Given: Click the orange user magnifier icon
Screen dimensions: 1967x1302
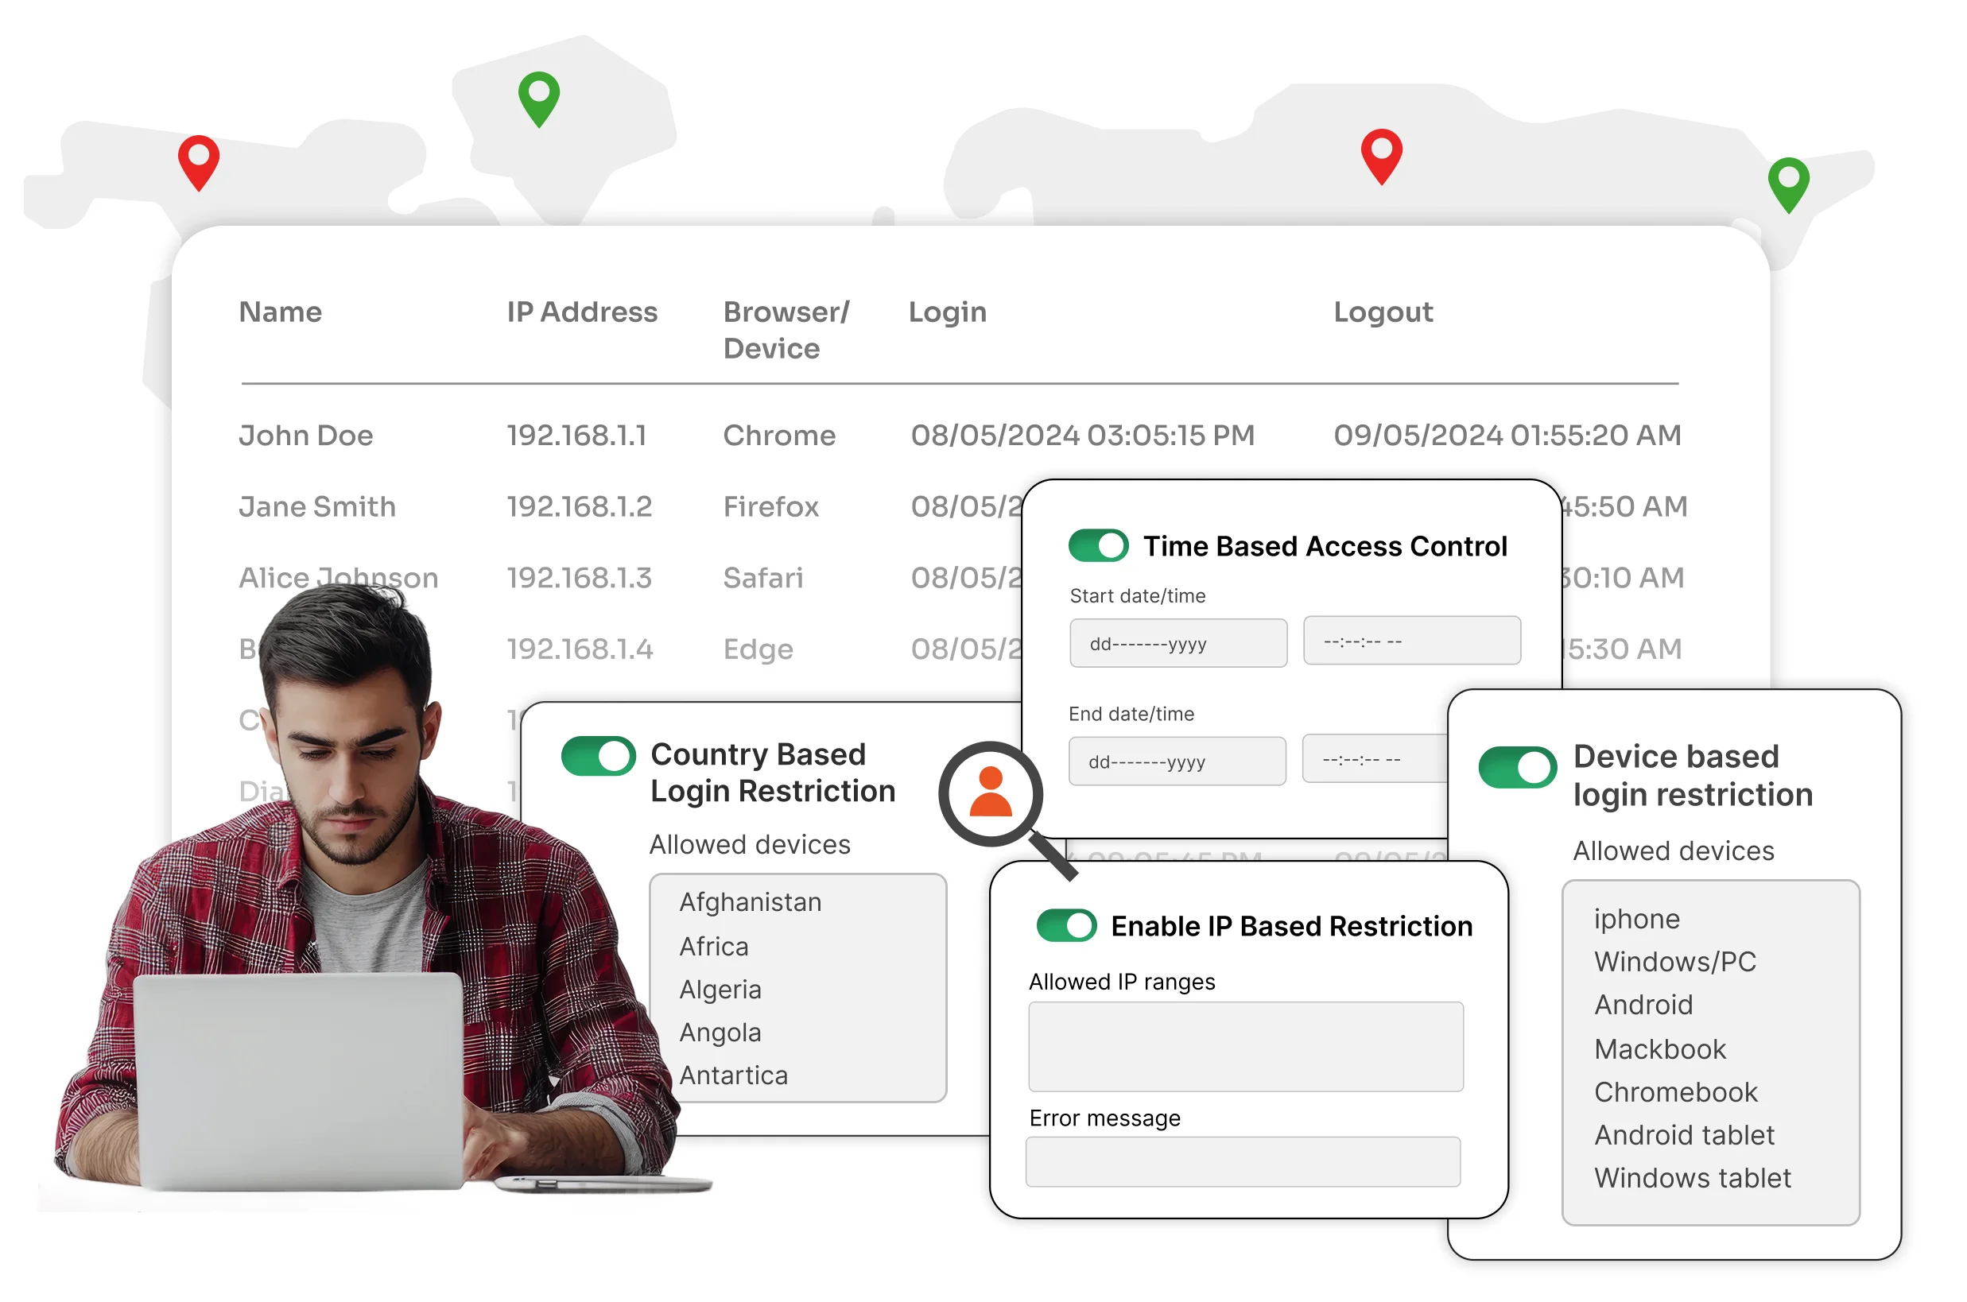Looking at the screenshot, I should pos(1007,810).
